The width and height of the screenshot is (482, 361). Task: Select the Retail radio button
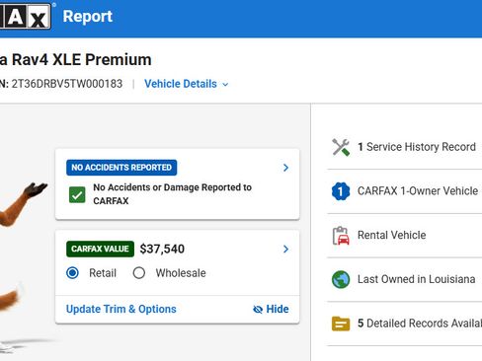tap(72, 273)
